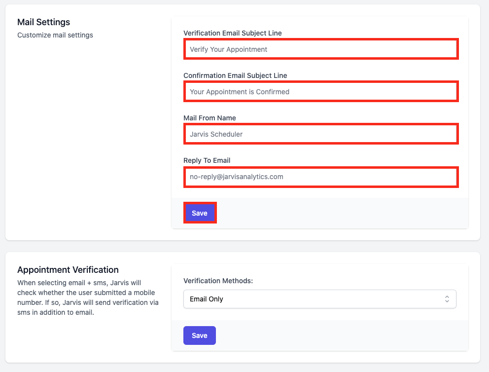The height and width of the screenshot is (372, 489).
Task: Click the 'Confirmation Email Subject Line' label
Action: (235, 75)
